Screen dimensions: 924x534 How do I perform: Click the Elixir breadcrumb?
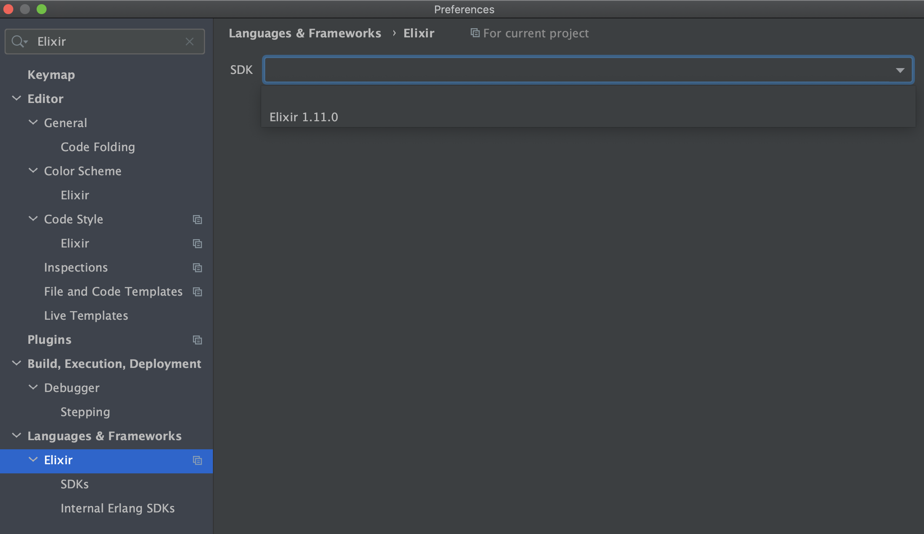(x=419, y=33)
